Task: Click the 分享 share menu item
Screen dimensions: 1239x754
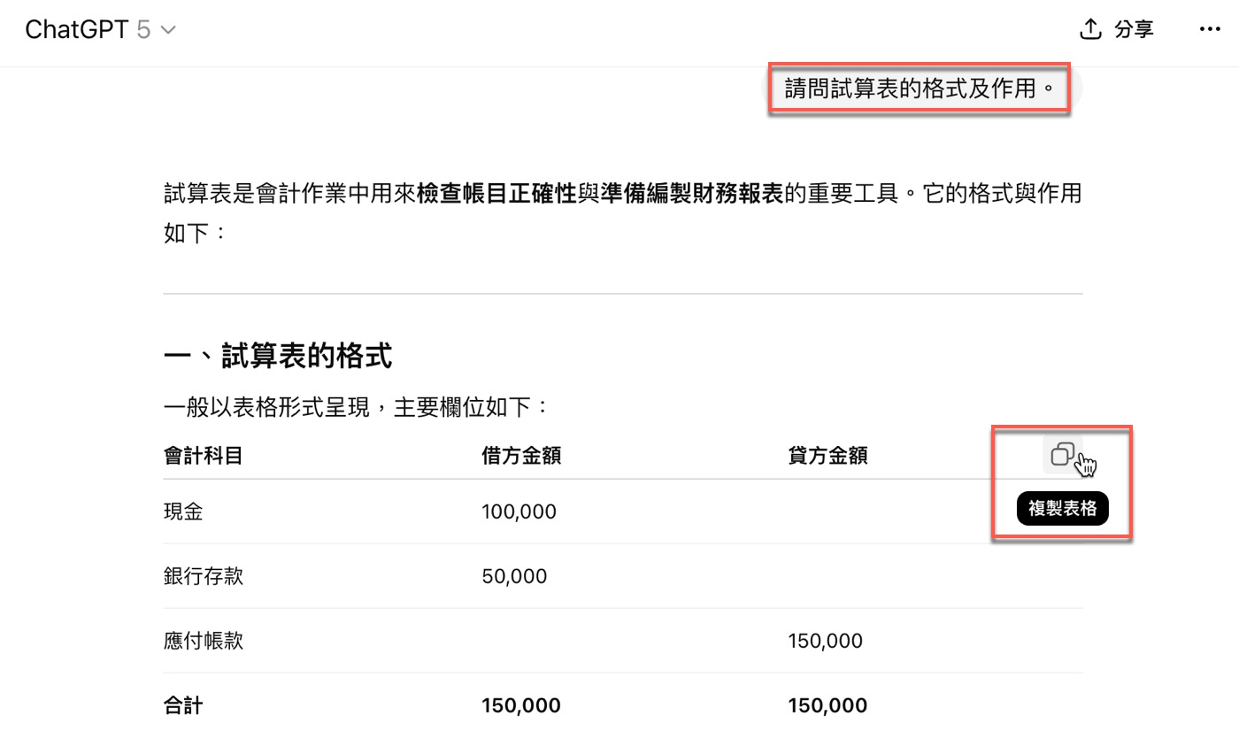Action: coord(1136,29)
